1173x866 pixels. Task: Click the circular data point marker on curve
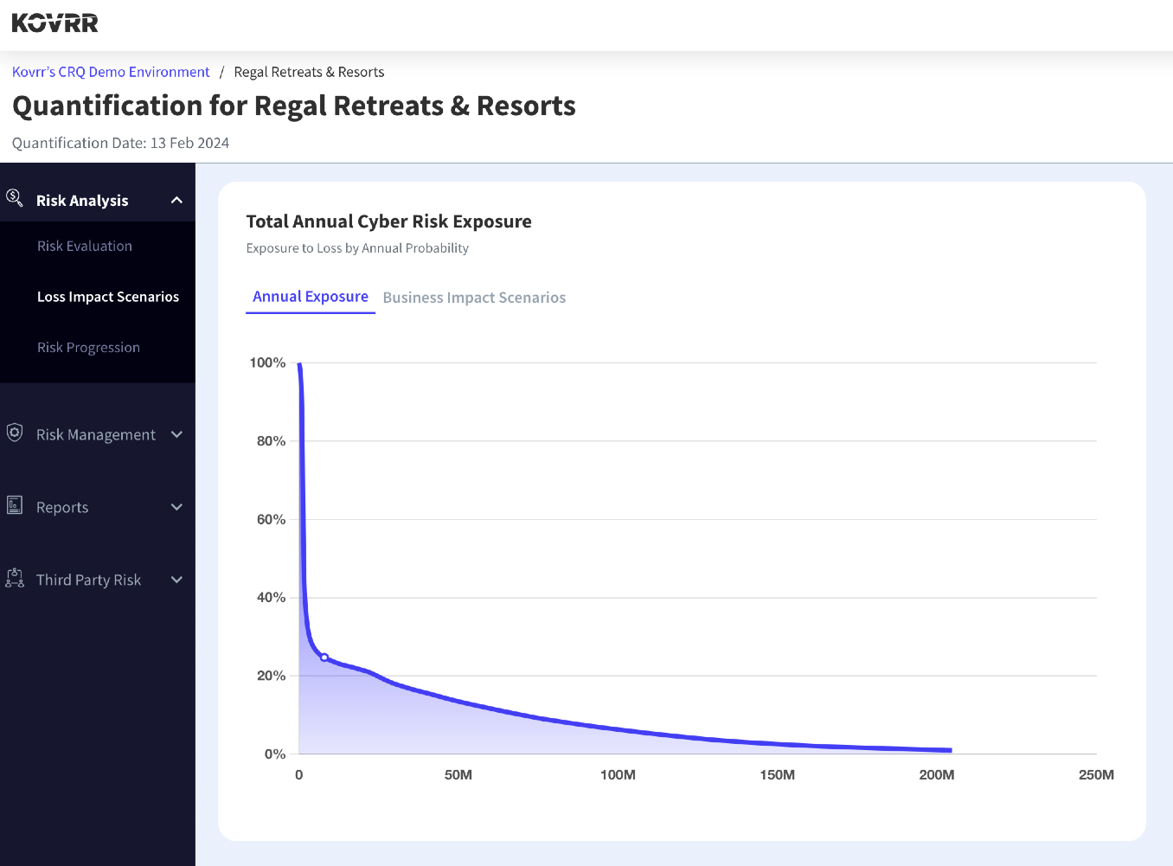coord(324,658)
